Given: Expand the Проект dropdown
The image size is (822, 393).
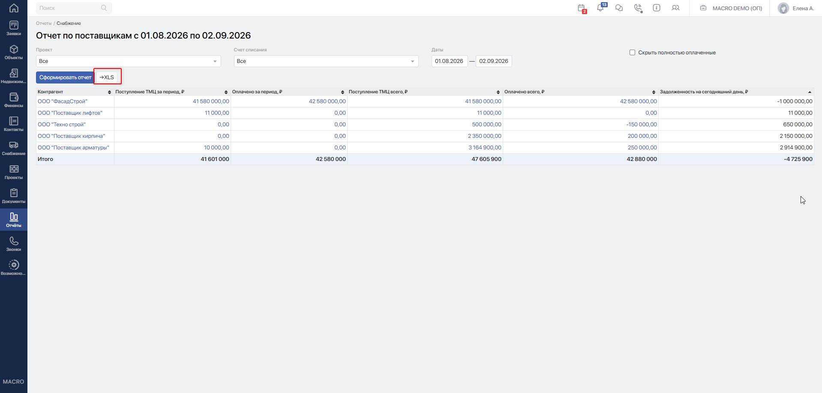Looking at the screenshot, I should click(129, 61).
